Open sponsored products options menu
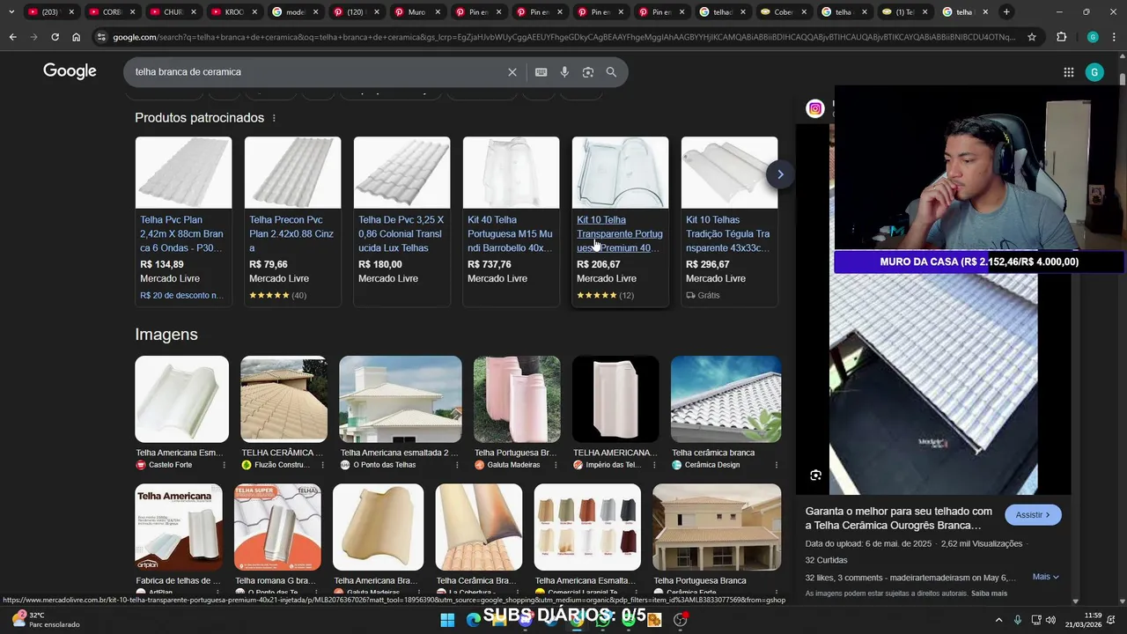The width and height of the screenshot is (1127, 634). point(274,118)
